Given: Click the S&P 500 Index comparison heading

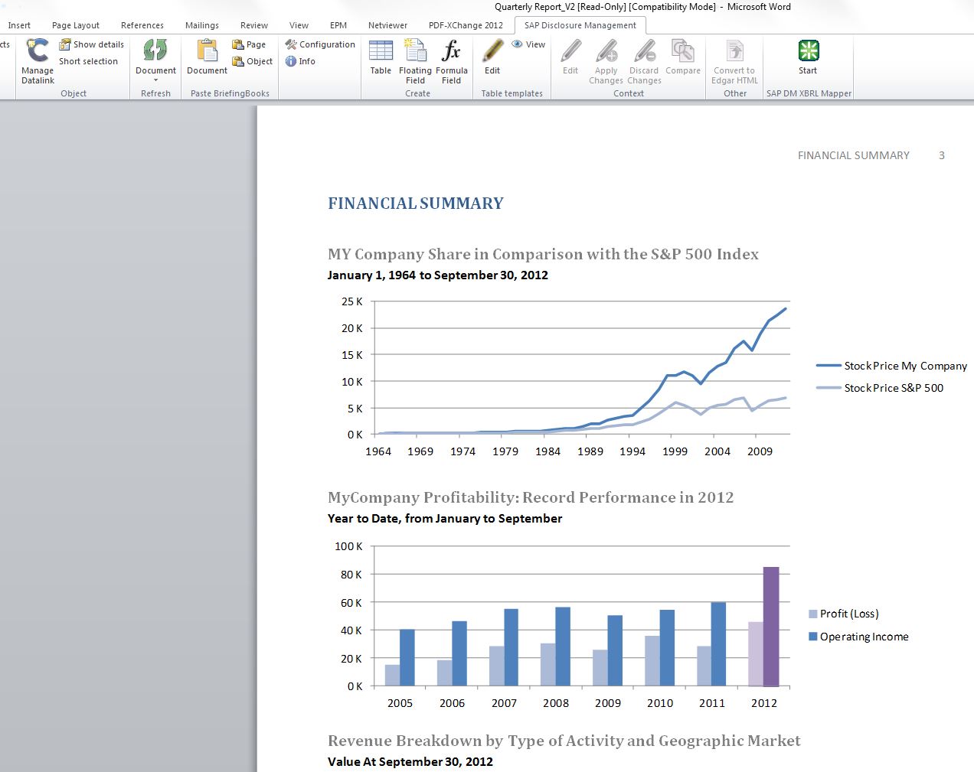Looking at the screenshot, I should pyautogui.click(x=543, y=254).
